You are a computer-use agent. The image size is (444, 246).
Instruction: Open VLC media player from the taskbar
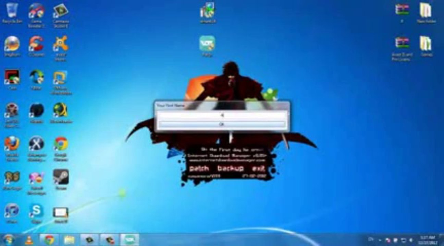(x=30, y=240)
